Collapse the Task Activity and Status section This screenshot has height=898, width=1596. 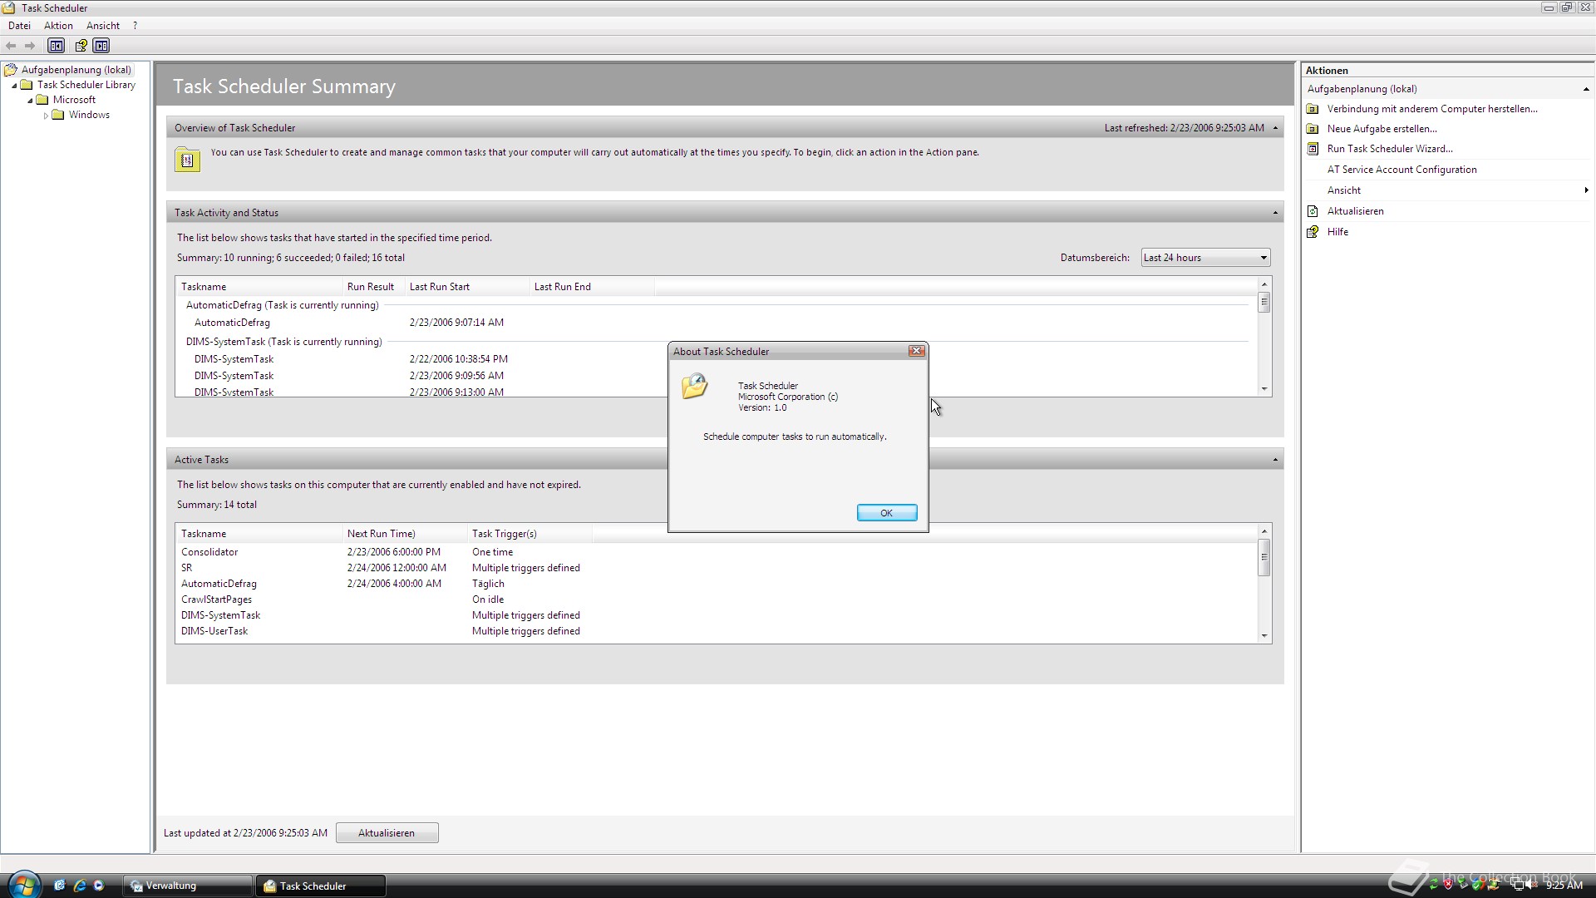1275,213
